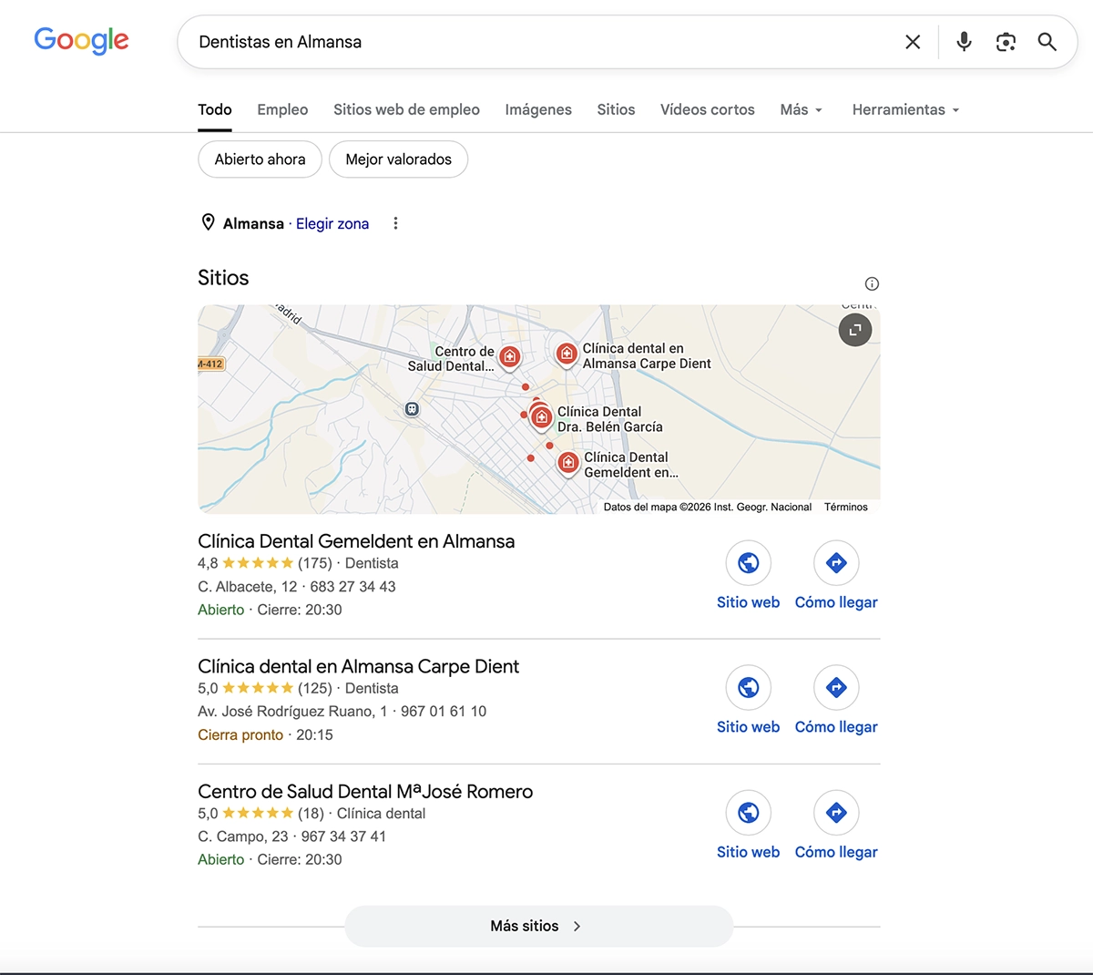Open Sitio web icon for MªJosé Romero centre

tap(749, 813)
